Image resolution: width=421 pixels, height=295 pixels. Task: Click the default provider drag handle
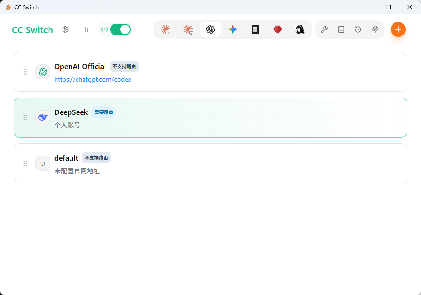(25, 163)
